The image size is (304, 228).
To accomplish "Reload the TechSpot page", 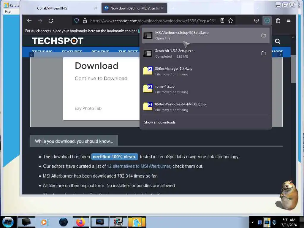I will (51, 21).
